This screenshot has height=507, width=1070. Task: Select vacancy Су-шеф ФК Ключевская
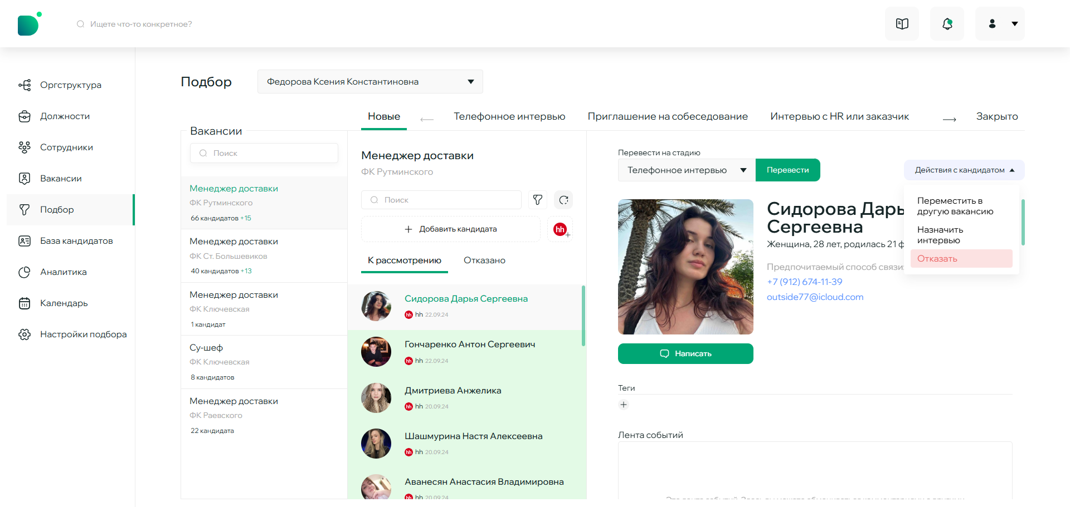point(264,362)
